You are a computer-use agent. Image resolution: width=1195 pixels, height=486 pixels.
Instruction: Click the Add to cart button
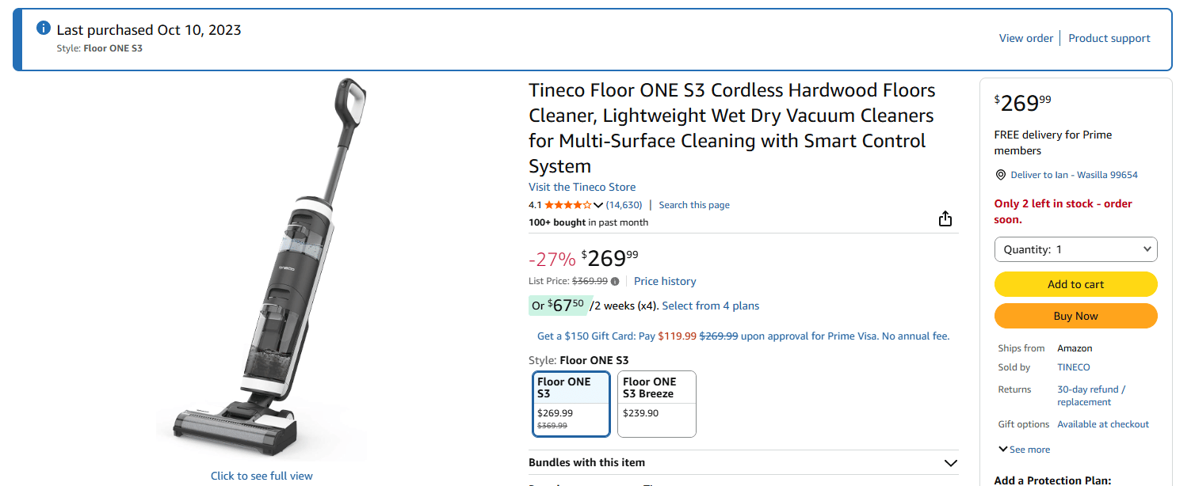point(1075,284)
